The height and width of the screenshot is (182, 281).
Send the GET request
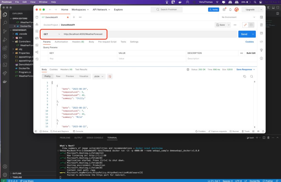[244, 34]
